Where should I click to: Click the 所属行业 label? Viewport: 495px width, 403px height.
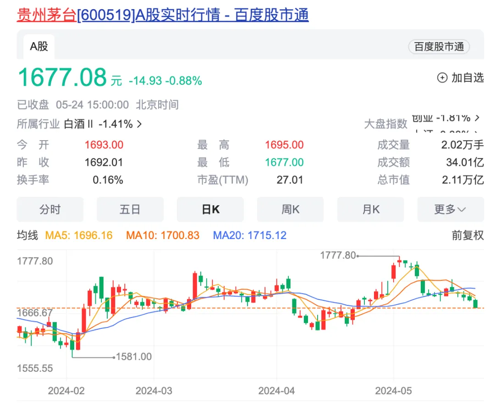click(38, 124)
